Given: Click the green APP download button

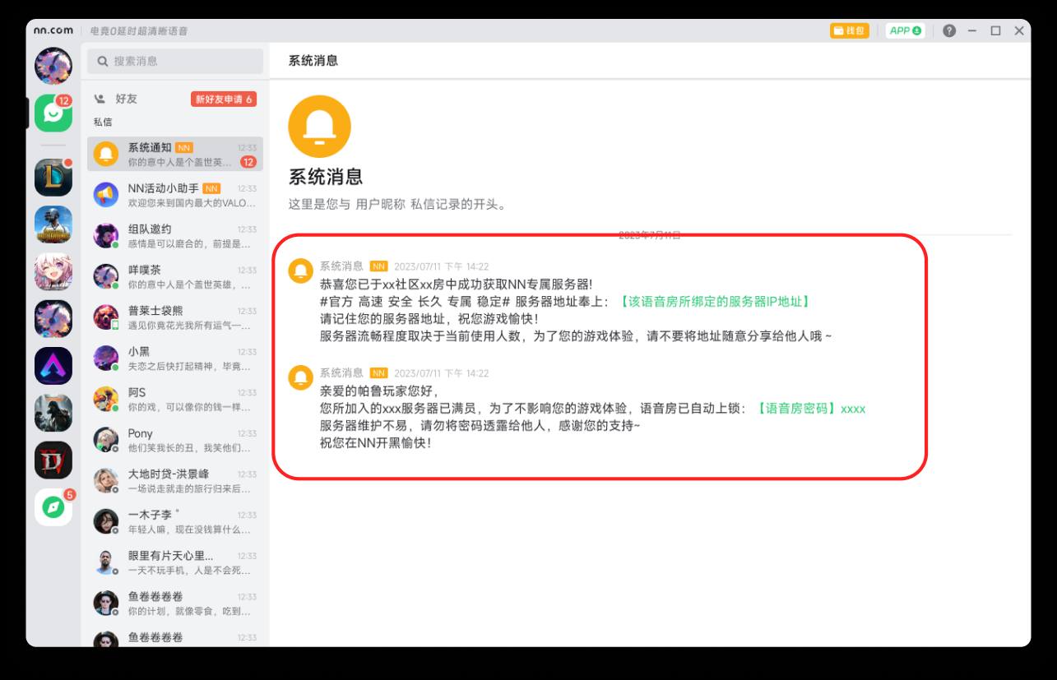Looking at the screenshot, I should click(905, 30).
